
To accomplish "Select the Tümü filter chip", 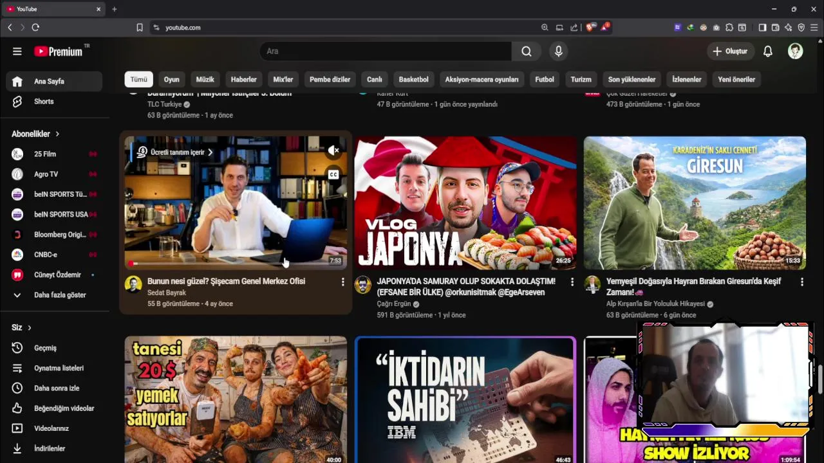I will click(138, 80).
